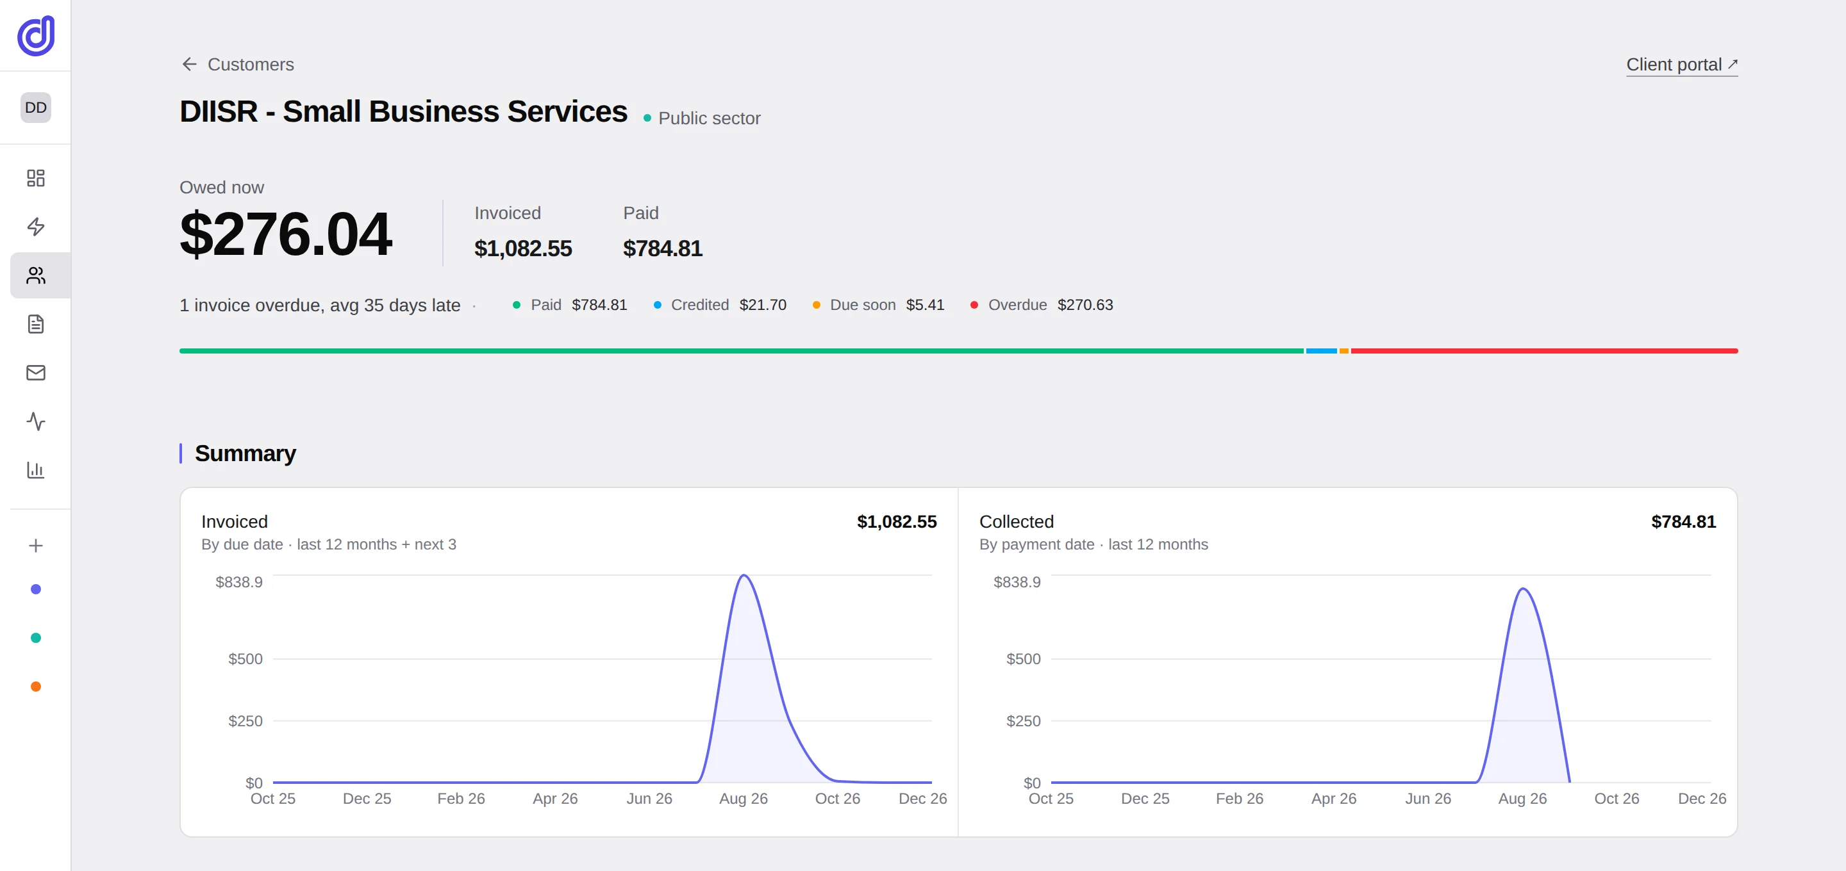Click the '1 invoice overdue' status text
The image size is (1846, 871).
pyautogui.click(x=320, y=305)
